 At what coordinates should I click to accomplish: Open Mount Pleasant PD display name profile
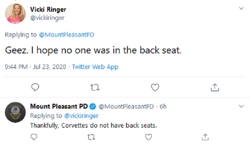59,106
